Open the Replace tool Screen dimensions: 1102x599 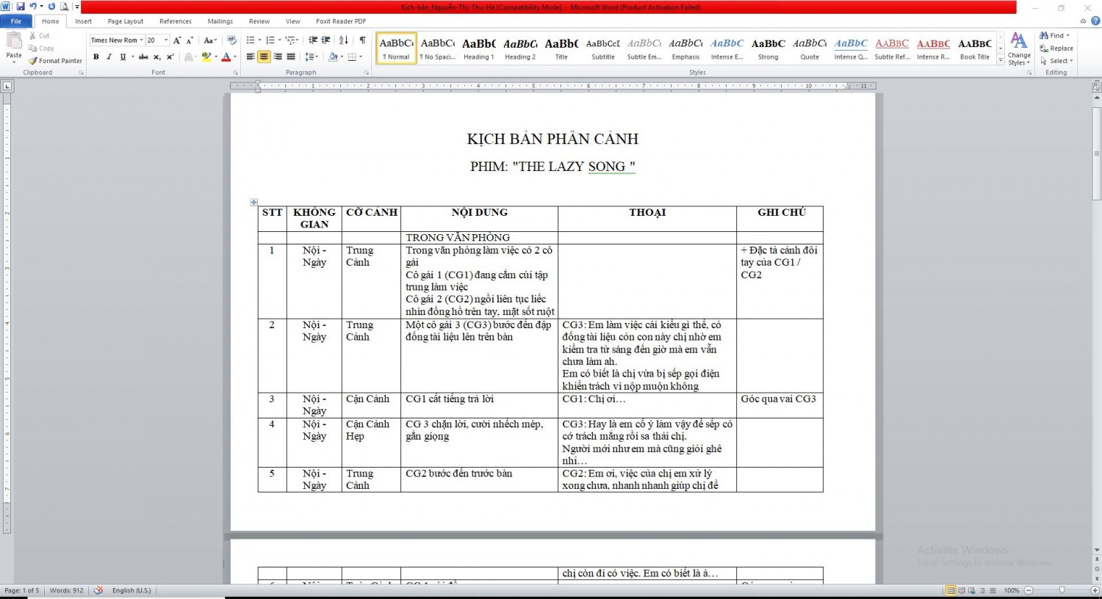click(x=1056, y=48)
